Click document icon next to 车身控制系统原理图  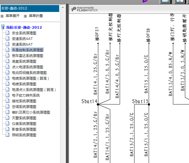[x=8, y=50]
